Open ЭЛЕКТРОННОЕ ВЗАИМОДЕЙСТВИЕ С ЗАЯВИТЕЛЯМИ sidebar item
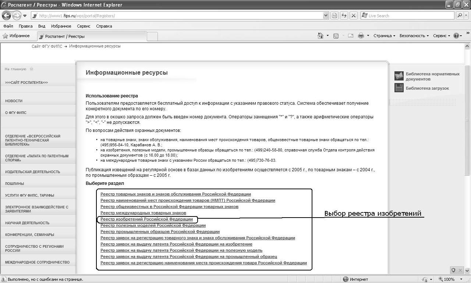Viewport: 471px width, 283px height. pos(37,209)
